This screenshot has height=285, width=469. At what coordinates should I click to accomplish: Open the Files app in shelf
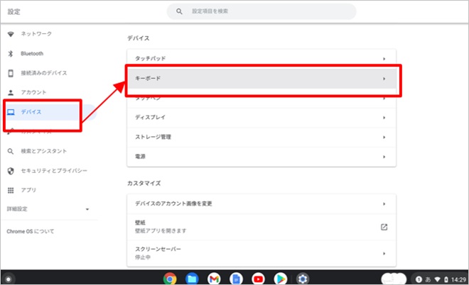[x=192, y=279]
